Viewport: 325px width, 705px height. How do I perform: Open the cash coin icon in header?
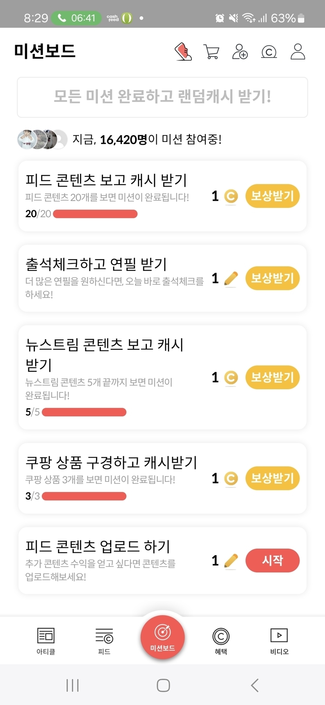point(269,51)
